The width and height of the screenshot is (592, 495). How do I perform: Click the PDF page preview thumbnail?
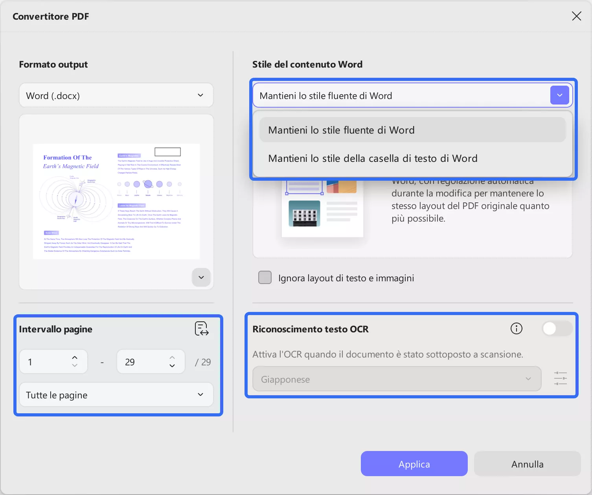pos(116,202)
